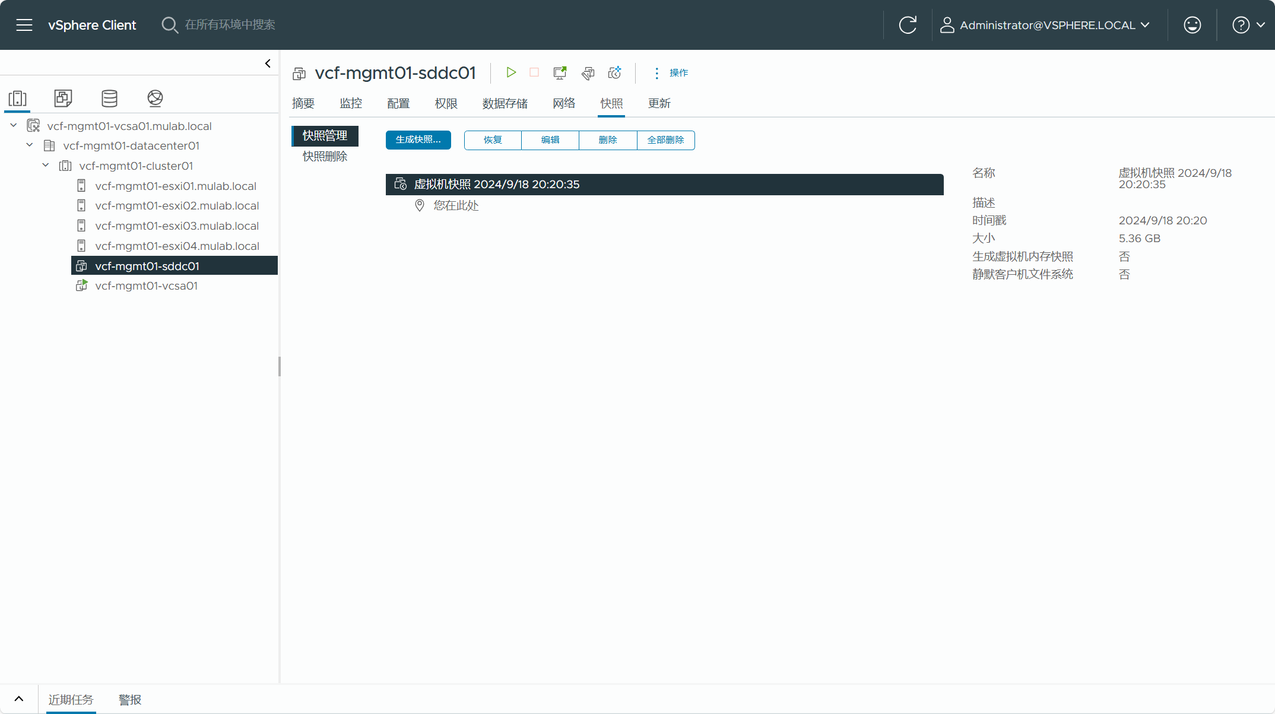Screen dimensions: 1275x714
Task: Collapse the left navigation sidebar
Action: click(268, 64)
